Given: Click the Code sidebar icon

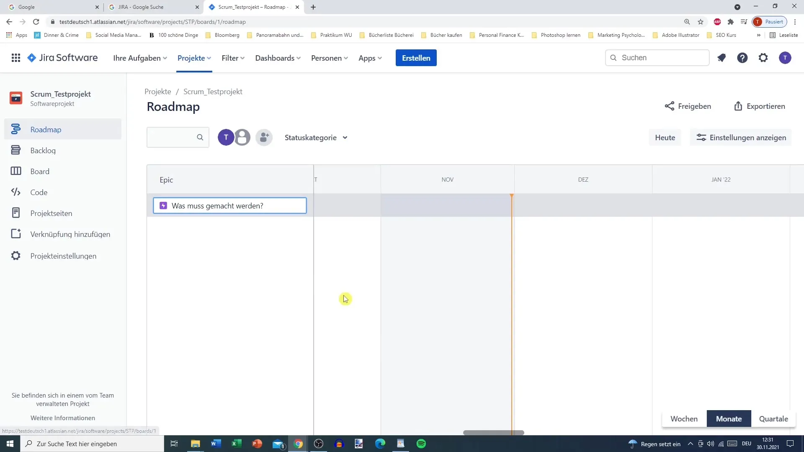Looking at the screenshot, I should pos(15,192).
